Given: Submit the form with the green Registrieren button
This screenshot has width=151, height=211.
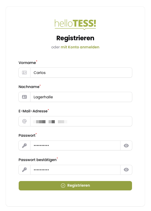Looking at the screenshot, I should [x=75, y=186].
